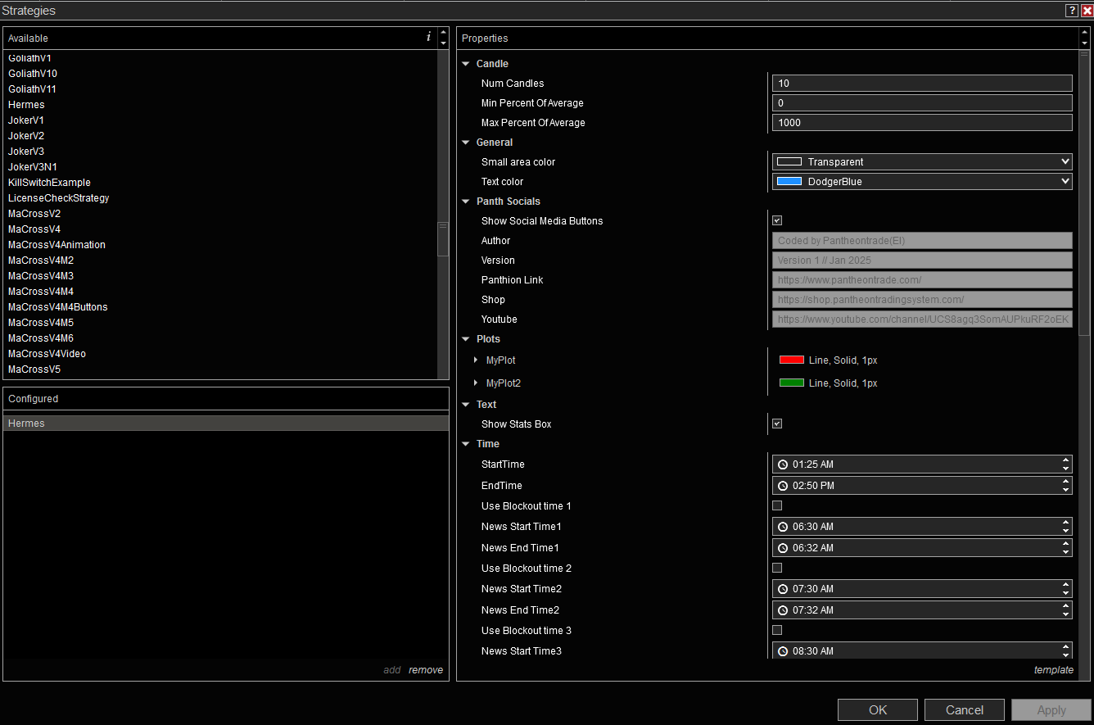
Task: Click the info icon in Available panel
Action: click(428, 37)
